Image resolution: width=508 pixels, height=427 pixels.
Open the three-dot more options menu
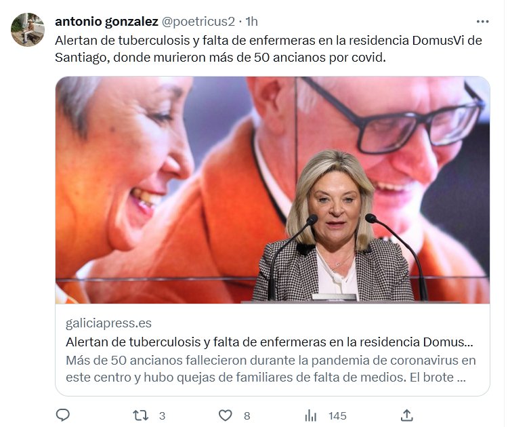tap(482, 22)
